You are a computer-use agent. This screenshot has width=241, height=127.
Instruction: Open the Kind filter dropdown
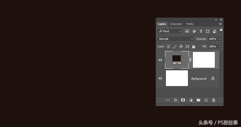[x=170, y=31]
